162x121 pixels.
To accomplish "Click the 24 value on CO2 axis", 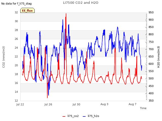I will coord(16,48).
